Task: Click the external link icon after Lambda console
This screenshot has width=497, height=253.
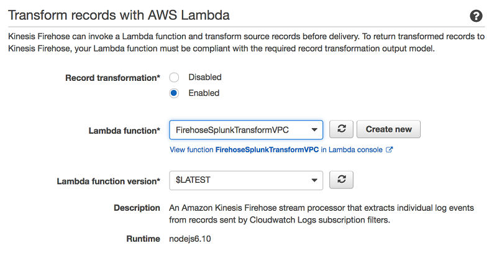Action: tap(390, 150)
